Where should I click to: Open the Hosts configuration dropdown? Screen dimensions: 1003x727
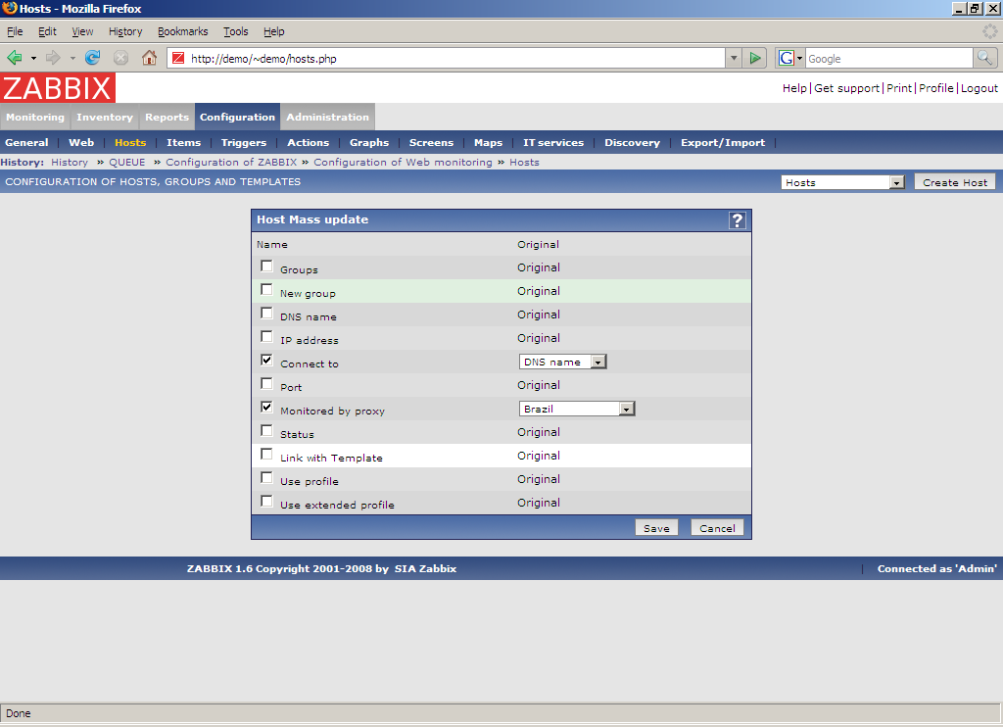(842, 182)
